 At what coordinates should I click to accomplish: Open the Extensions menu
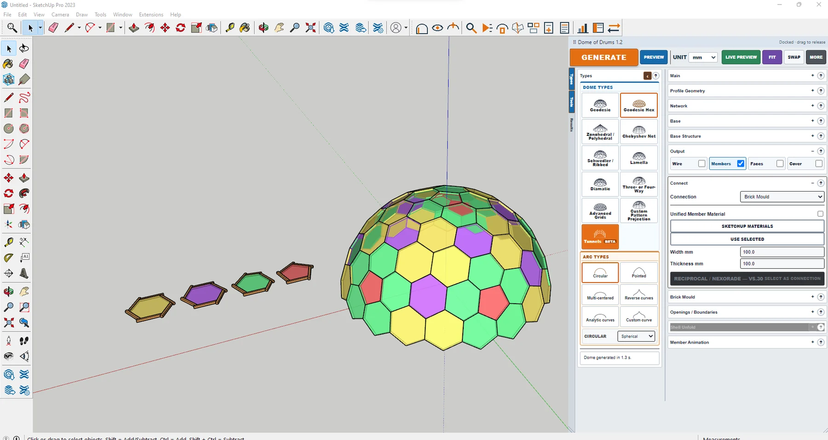(151, 15)
